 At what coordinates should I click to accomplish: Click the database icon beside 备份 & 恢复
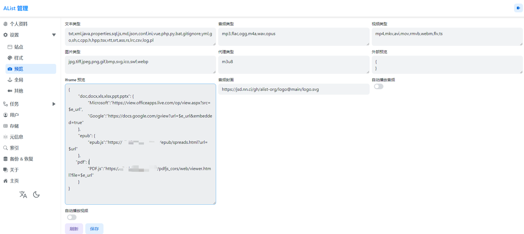coord(5,159)
